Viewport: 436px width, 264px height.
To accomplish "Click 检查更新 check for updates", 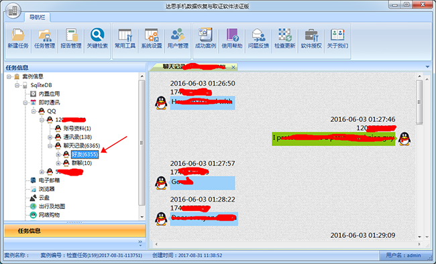I will [x=284, y=38].
